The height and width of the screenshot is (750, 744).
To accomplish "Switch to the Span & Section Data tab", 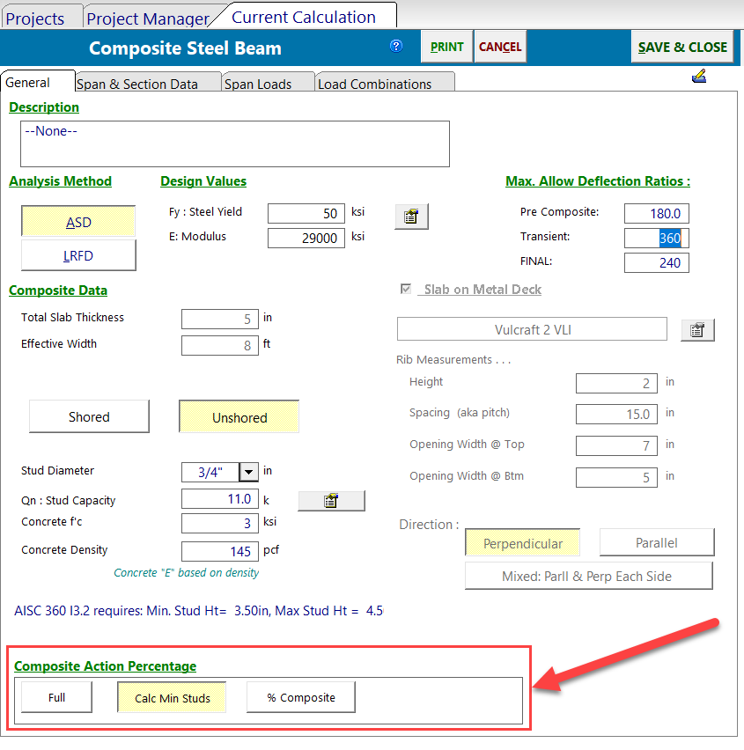I will point(136,85).
